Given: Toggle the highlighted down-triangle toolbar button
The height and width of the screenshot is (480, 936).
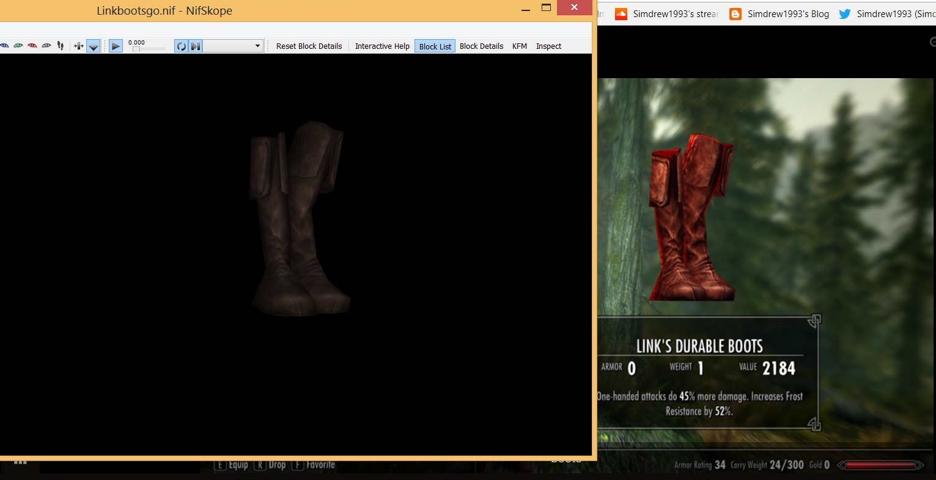Looking at the screenshot, I should 93,46.
